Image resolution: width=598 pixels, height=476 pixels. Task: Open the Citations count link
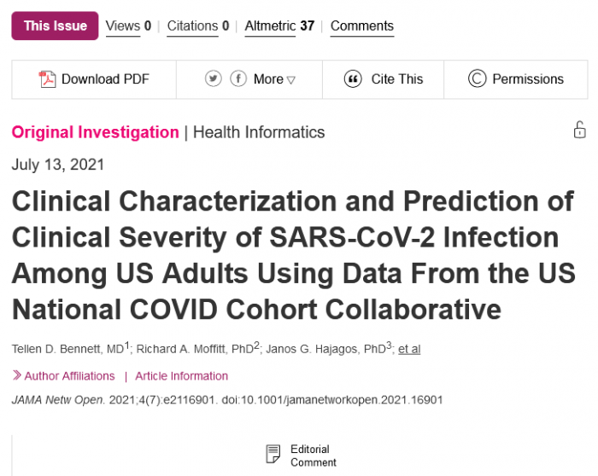tap(198, 26)
